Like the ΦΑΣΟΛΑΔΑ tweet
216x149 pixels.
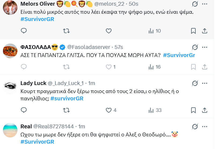109,67
